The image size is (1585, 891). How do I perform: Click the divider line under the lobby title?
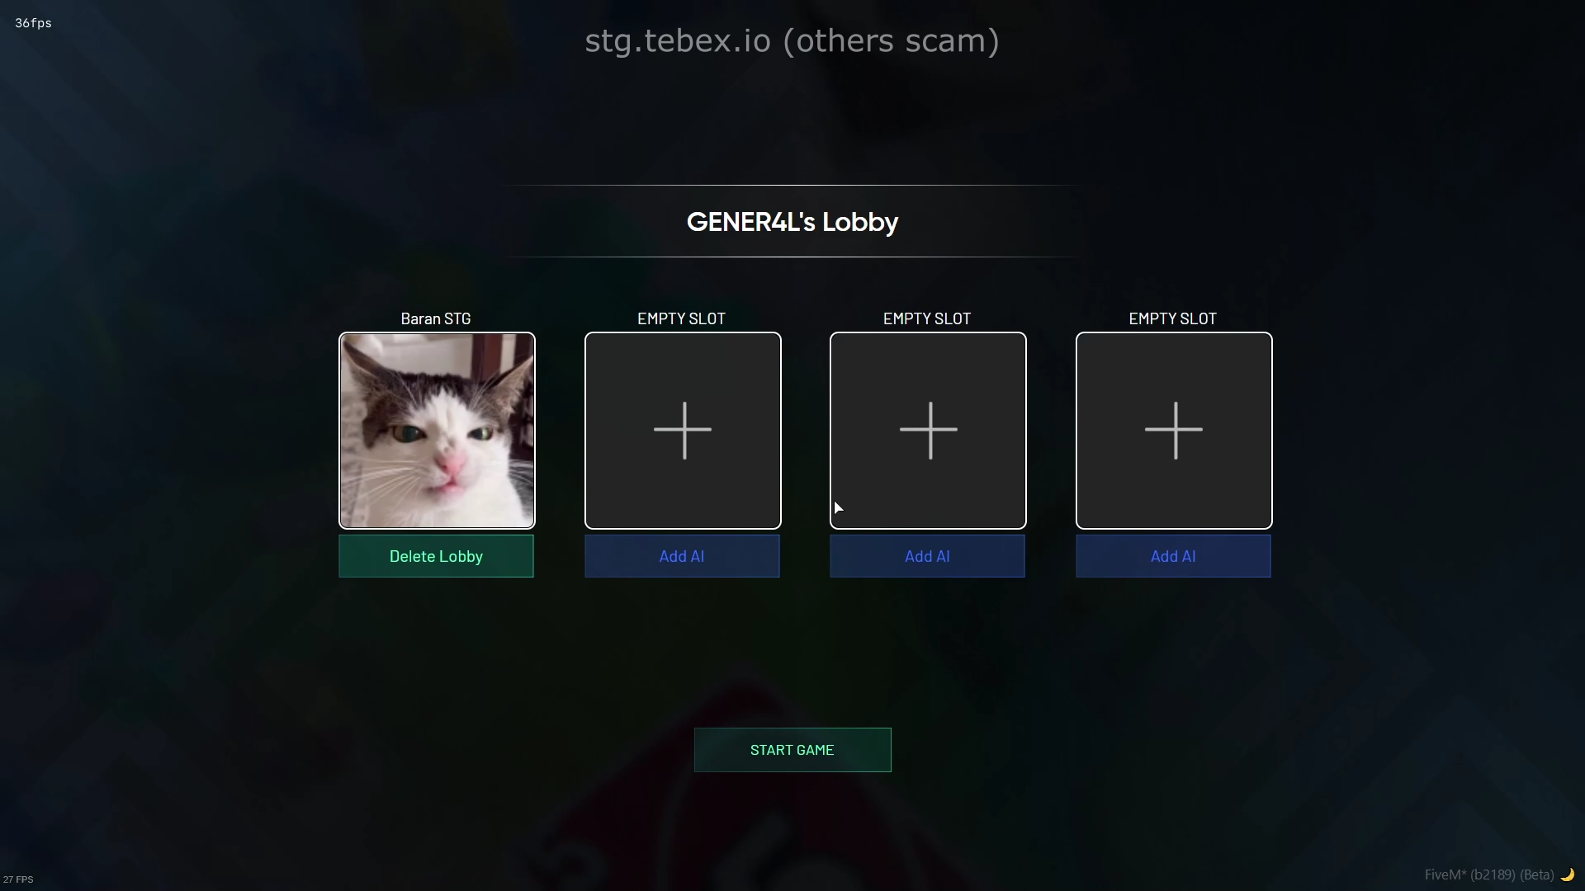(x=792, y=257)
